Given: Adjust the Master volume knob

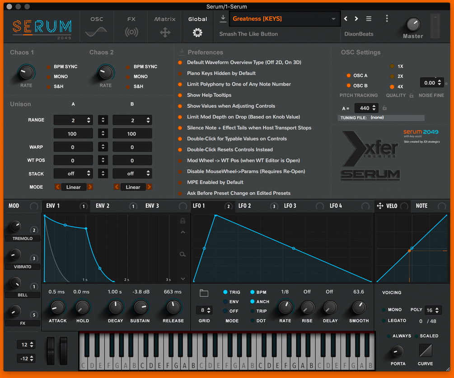Looking at the screenshot, I should [413, 24].
